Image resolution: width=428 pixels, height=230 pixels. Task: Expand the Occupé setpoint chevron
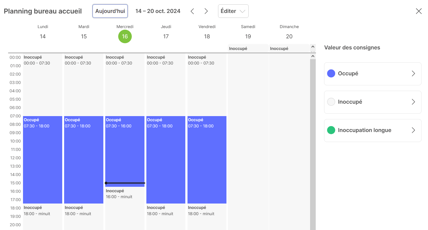coord(413,74)
